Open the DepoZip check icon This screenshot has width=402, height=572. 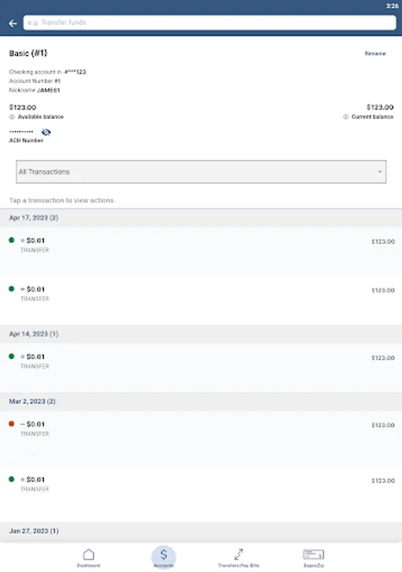[314, 555]
